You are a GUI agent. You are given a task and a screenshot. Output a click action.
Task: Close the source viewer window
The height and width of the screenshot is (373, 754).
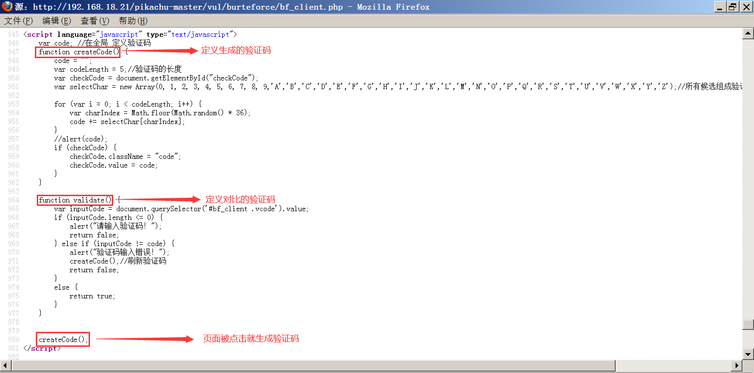[746, 7]
